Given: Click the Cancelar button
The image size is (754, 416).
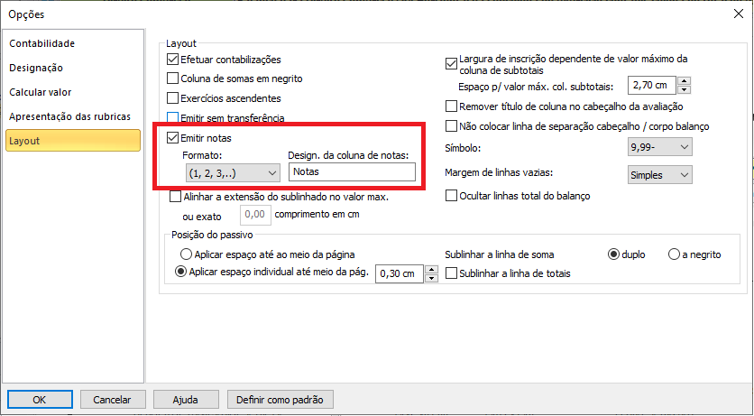Looking at the screenshot, I should (x=113, y=400).
